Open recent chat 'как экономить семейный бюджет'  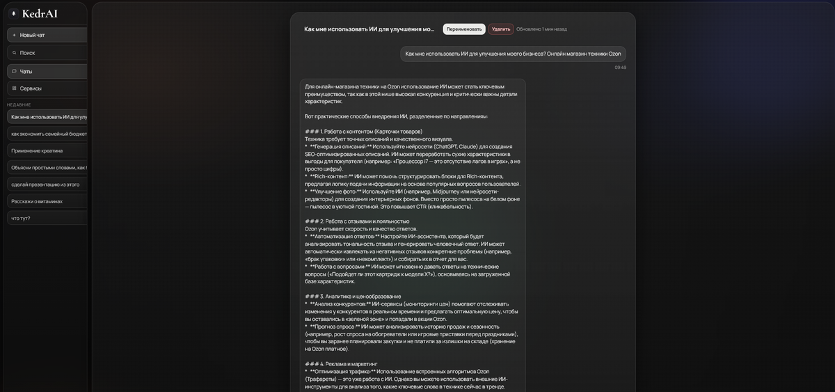tap(47, 134)
